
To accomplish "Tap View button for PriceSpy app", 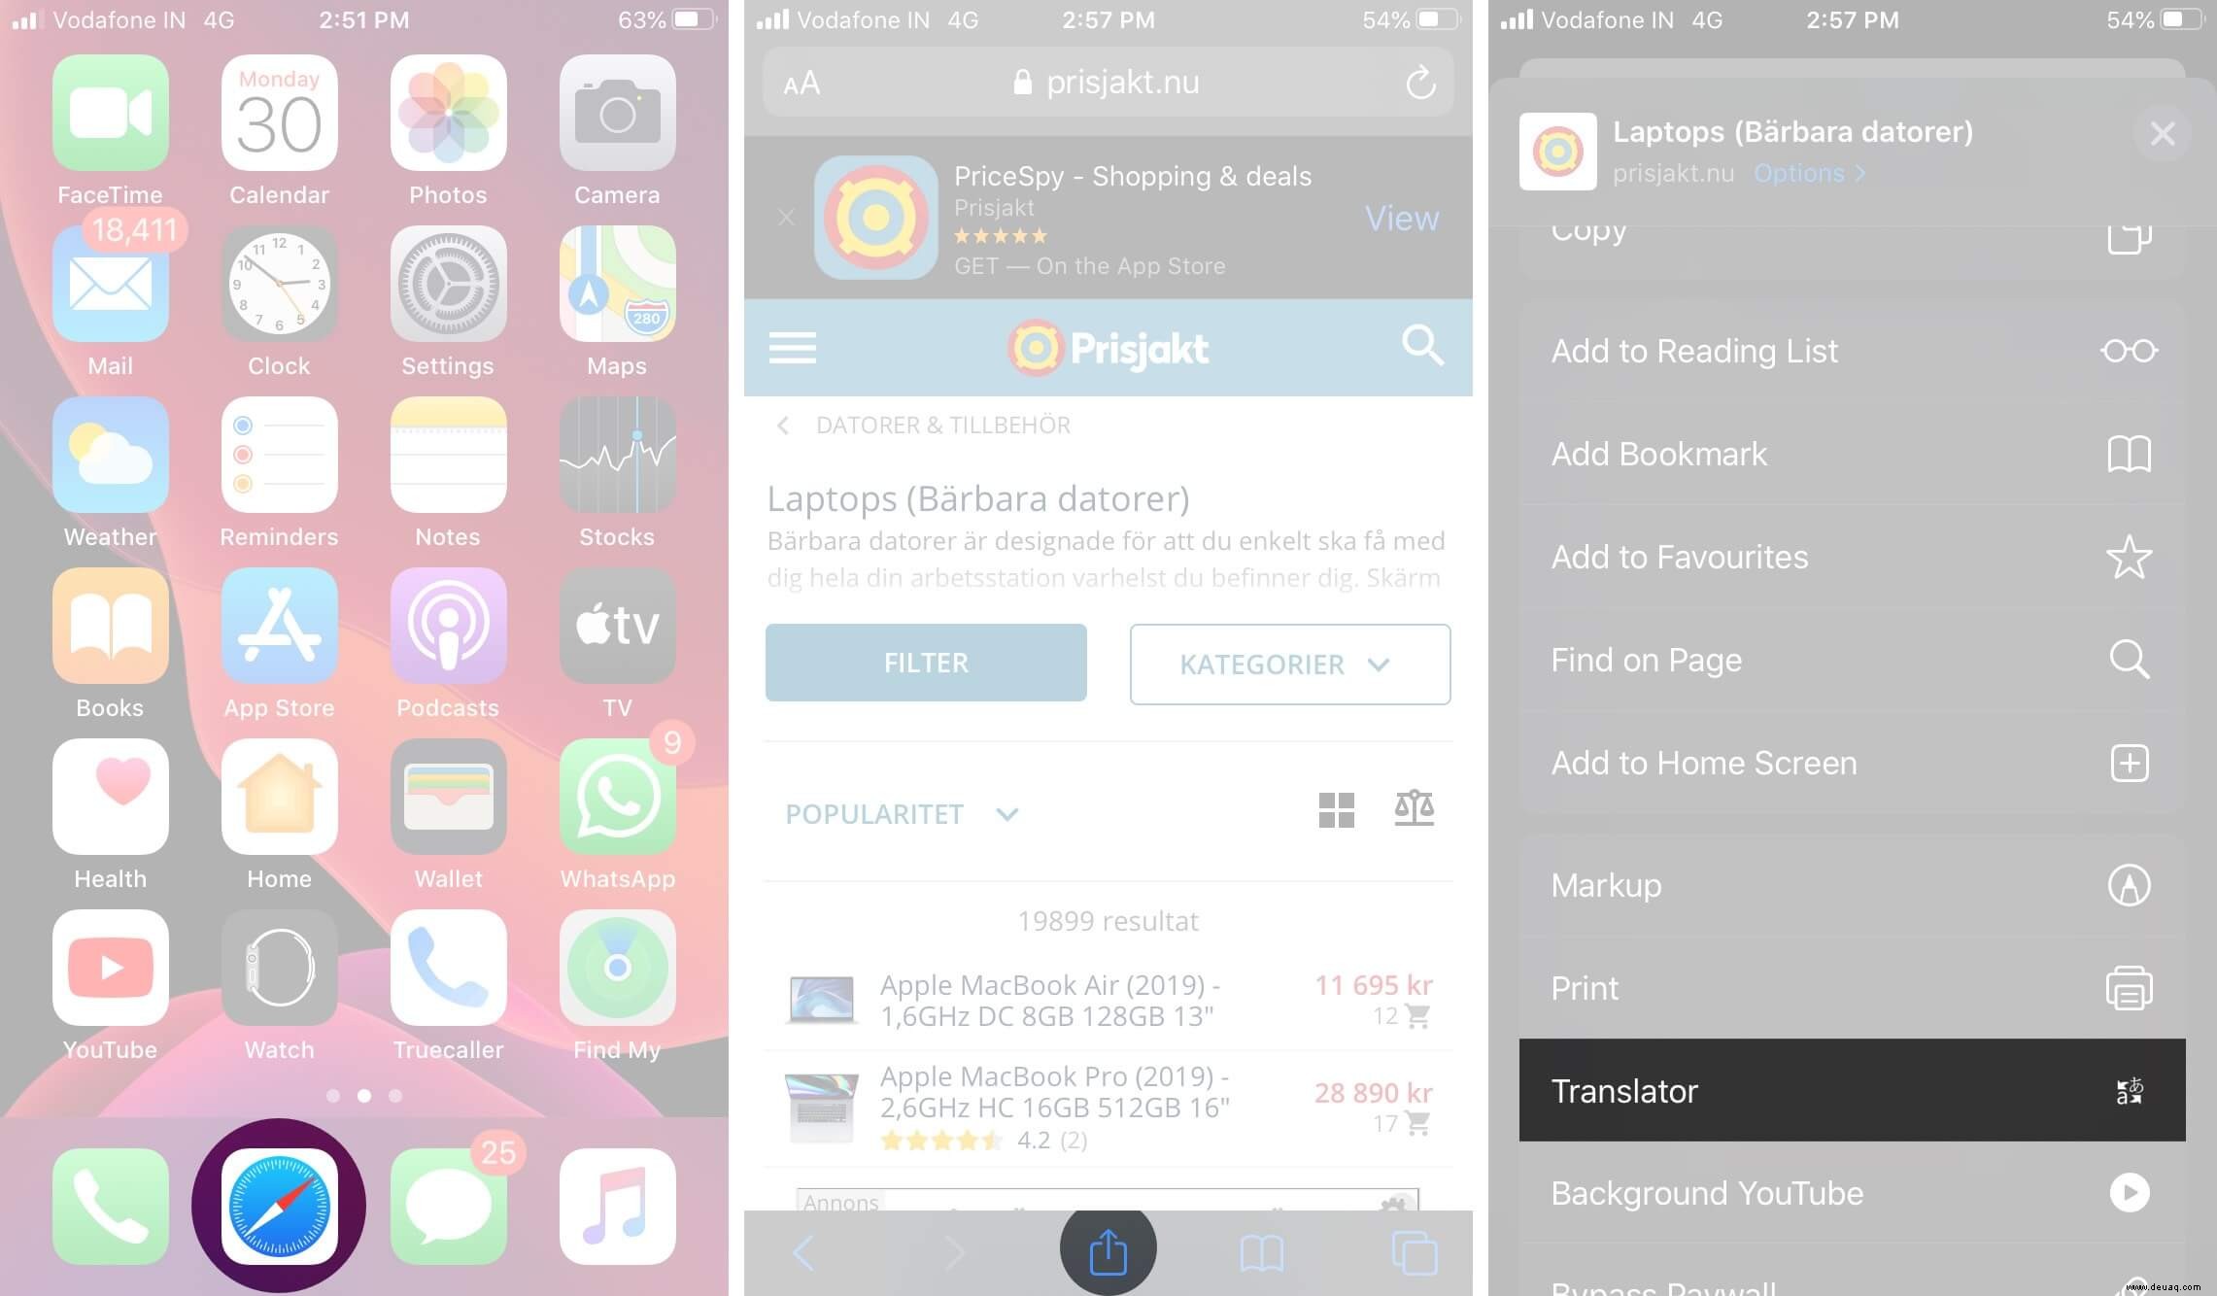I will [1398, 216].
